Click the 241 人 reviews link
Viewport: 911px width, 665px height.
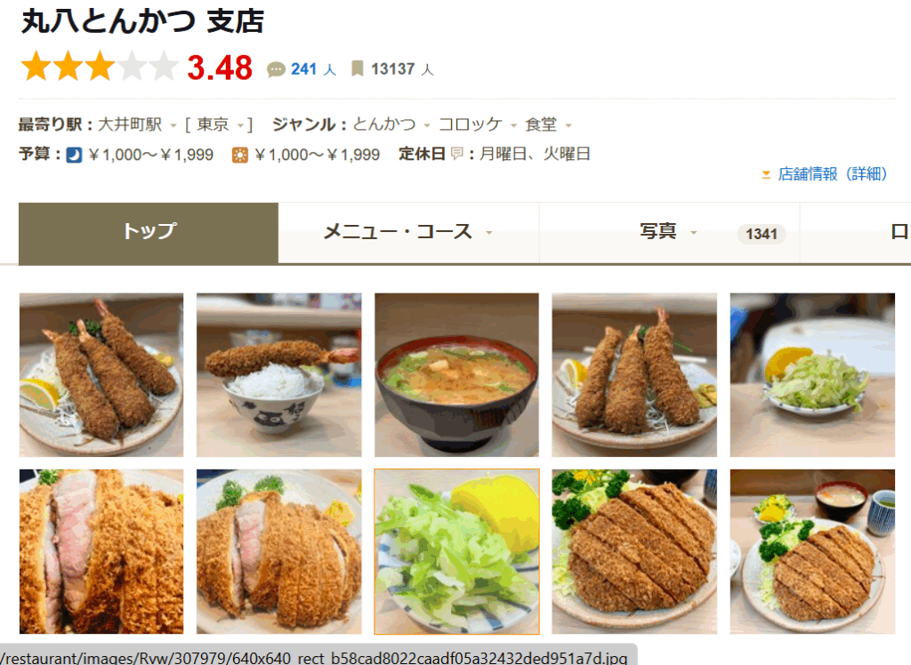click(313, 69)
